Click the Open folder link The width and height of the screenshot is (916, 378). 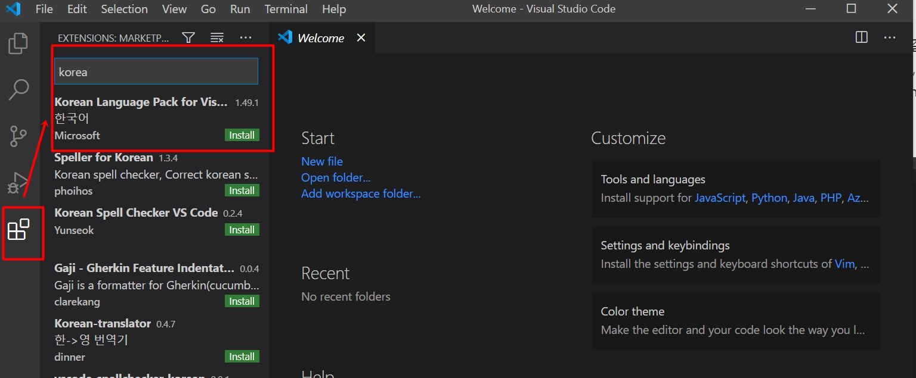coord(336,177)
